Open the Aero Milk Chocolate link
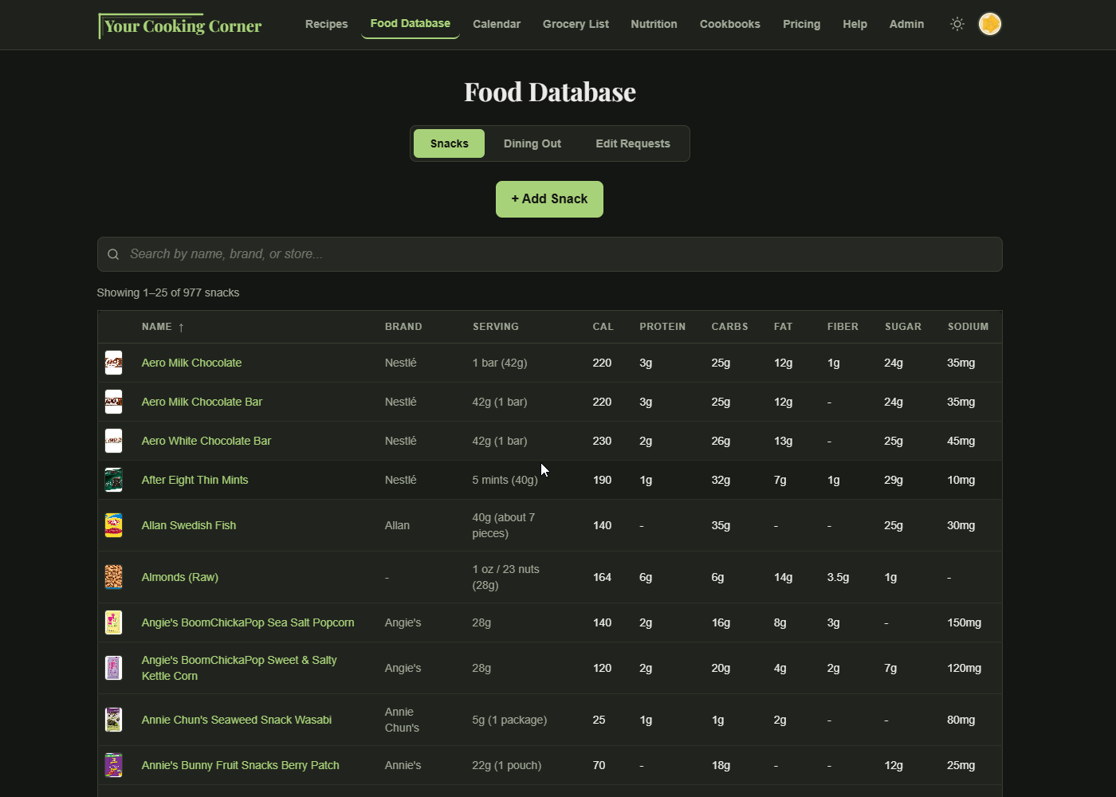 191,363
